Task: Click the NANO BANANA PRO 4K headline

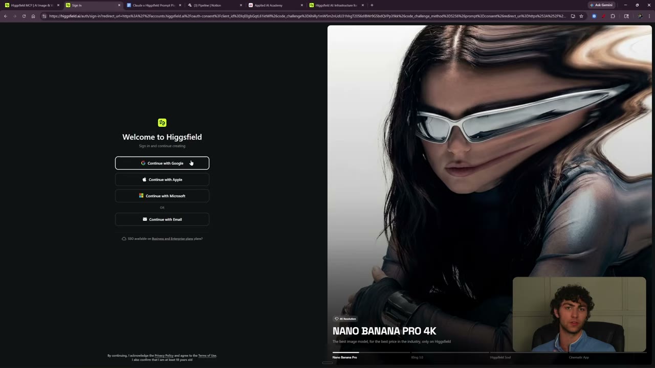Action: [384, 331]
